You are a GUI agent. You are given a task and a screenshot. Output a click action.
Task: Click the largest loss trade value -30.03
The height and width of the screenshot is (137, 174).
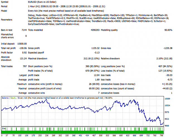pos(169,75)
